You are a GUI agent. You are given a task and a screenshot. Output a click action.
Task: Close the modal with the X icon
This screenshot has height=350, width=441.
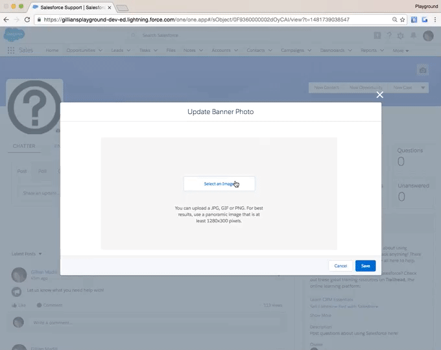(x=379, y=95)
